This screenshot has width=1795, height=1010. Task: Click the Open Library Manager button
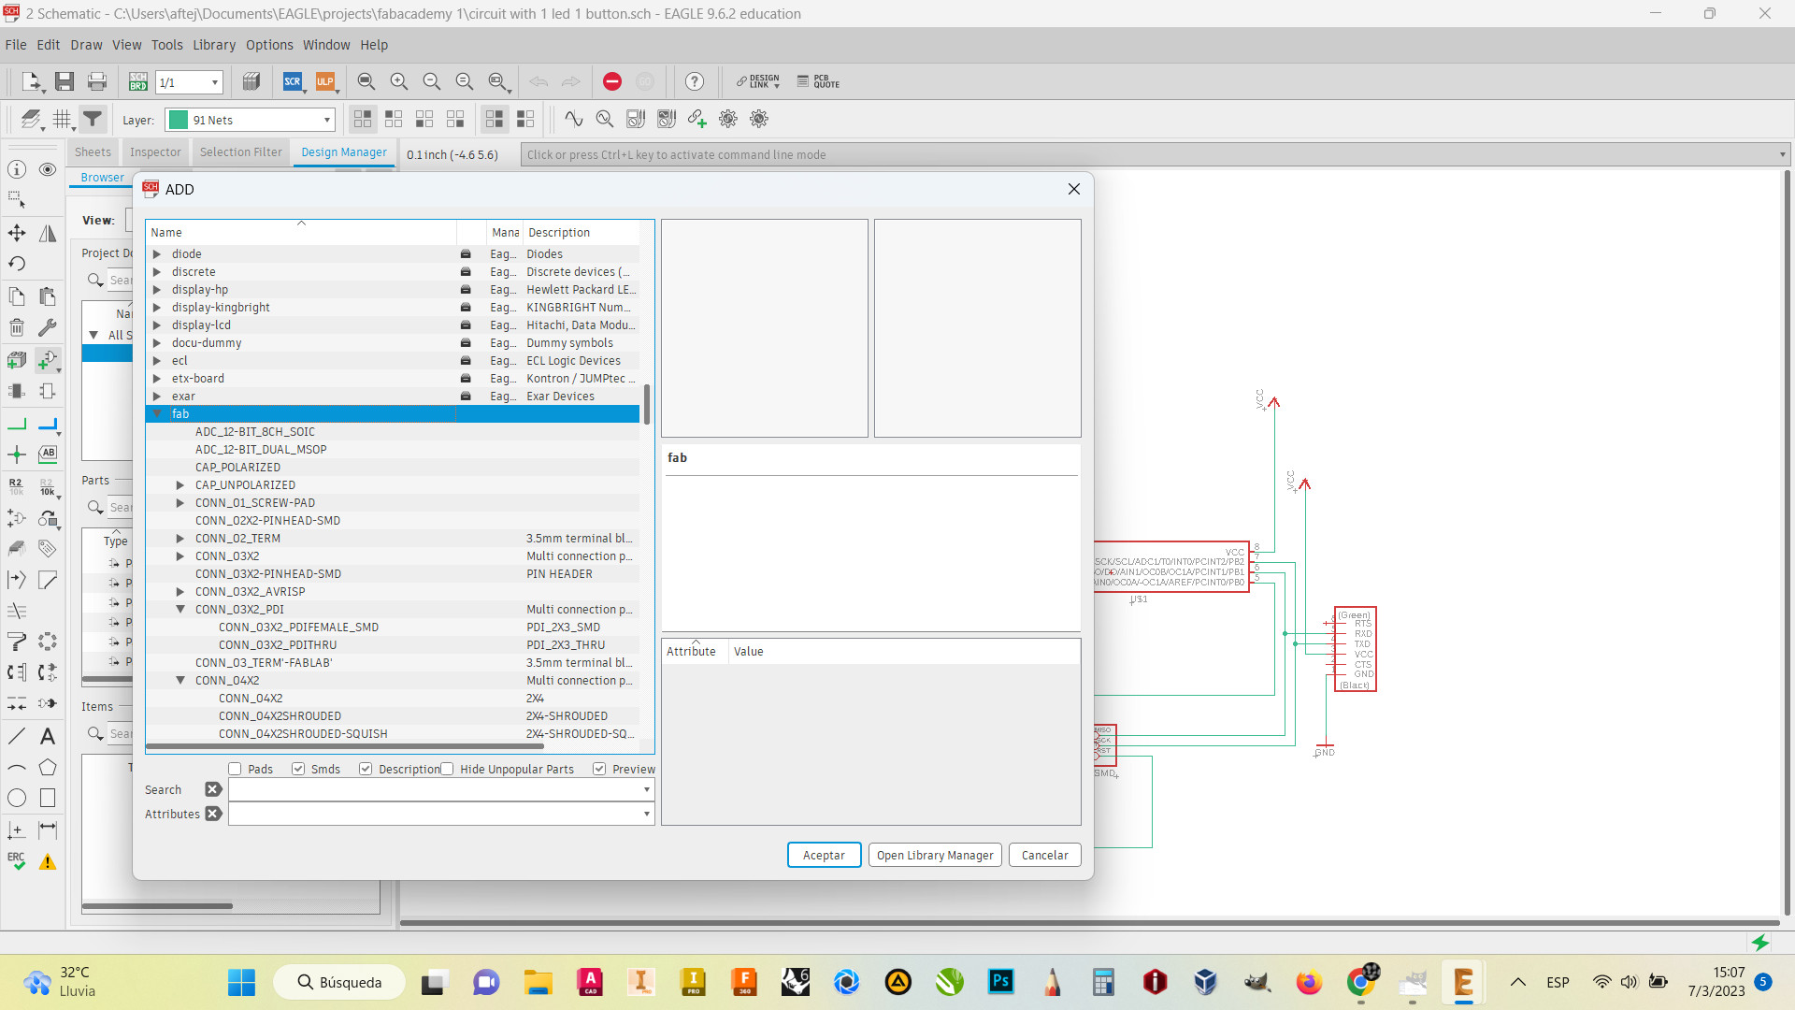[935, 855]
